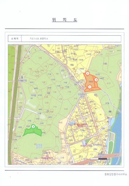Image resolution: width=129 pixels, height=186 pixels.
Task: Click the page title 위 치 도
Action: click(x=64, y=20)
